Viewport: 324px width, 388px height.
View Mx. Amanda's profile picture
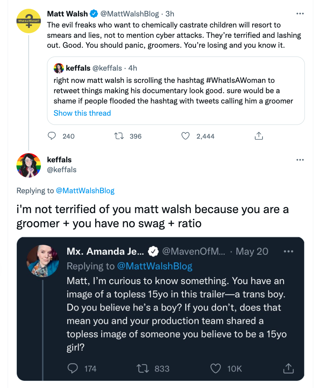pos(43,261)
